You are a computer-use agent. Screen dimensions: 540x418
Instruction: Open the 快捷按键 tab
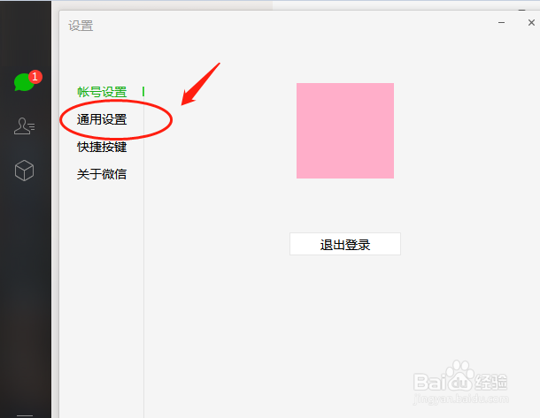[102, 147]
